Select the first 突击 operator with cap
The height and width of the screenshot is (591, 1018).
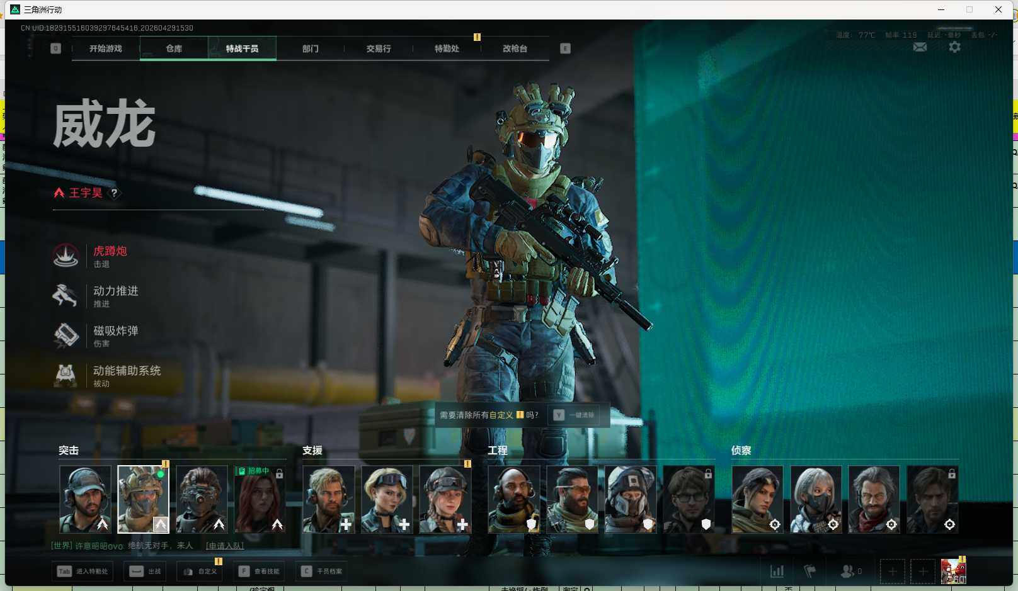pyautogui.click(x=85, y=499)
